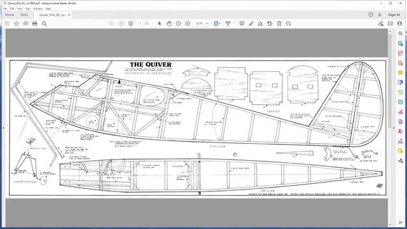Go to next page with the down arrow
Screen dimensions: 407x229
(x=130, y=24)
